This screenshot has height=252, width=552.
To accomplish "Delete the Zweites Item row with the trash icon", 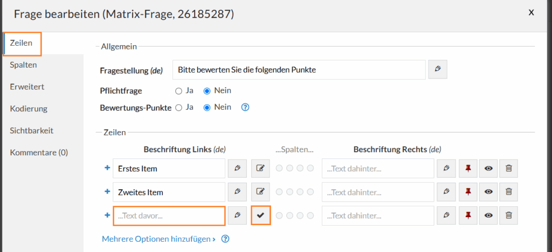I will 508,192.
